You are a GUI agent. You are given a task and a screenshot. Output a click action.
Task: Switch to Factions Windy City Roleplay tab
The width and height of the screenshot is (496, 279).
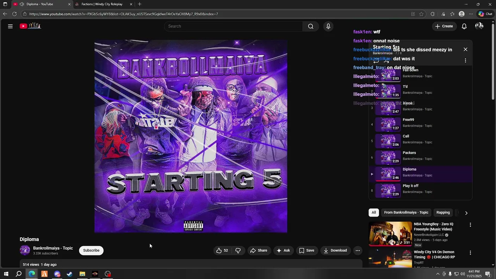click(102, 4)
